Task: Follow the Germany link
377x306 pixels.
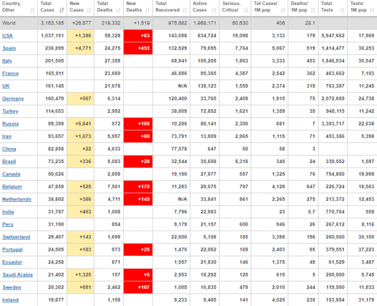Action: point(13,98)
